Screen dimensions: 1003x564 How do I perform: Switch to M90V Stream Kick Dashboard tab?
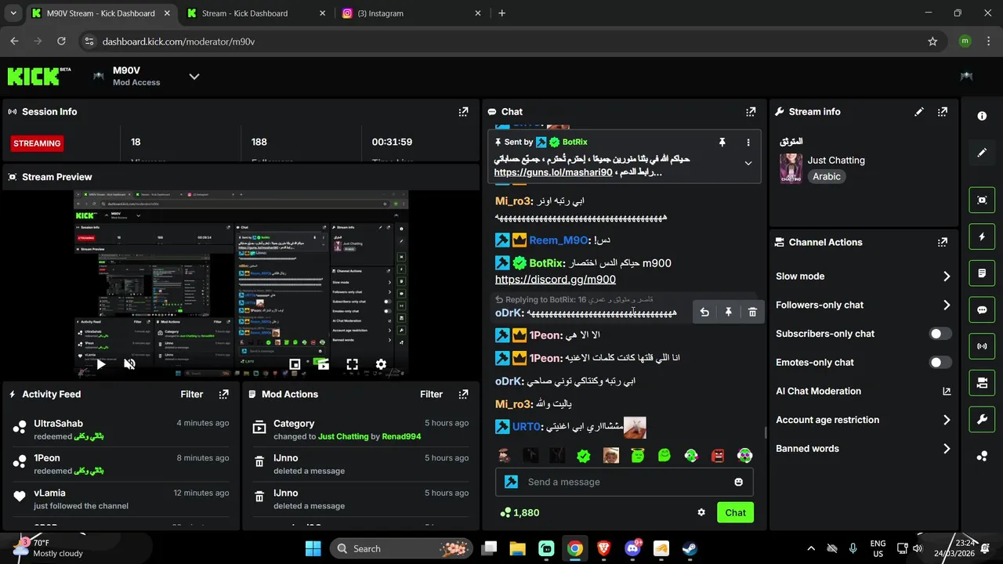pyautogui.click(x=100, y=13)
